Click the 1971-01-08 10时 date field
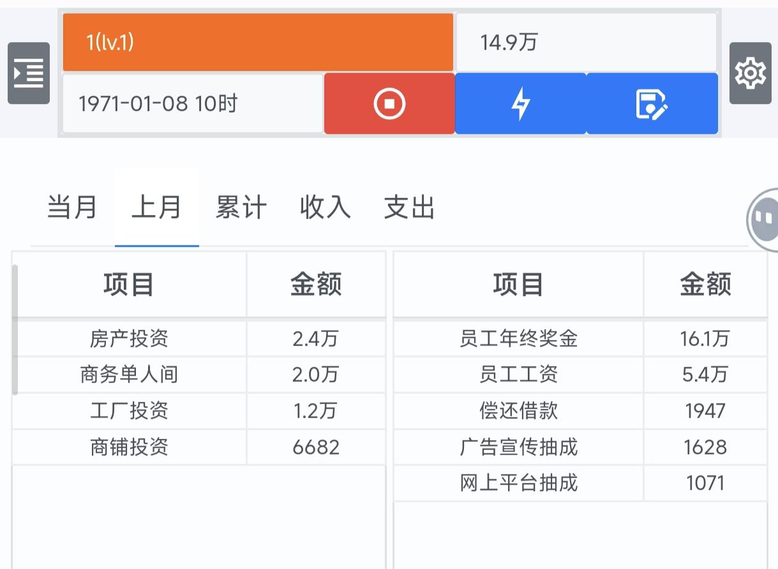 [193, 103]
